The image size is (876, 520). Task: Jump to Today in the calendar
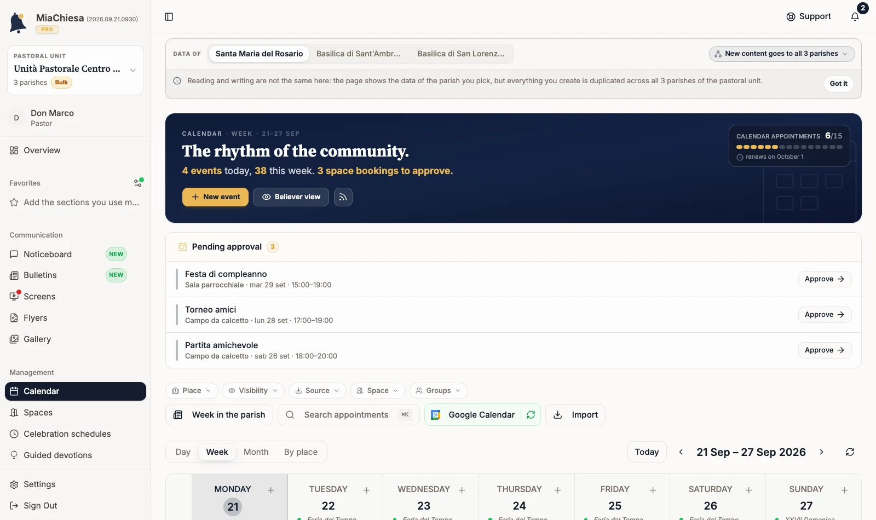(x=647, y=452)
